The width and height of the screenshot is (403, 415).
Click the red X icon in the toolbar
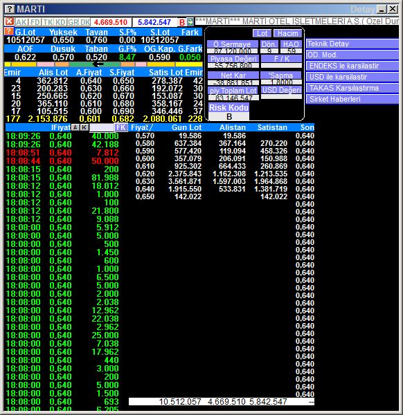[9, 21]
